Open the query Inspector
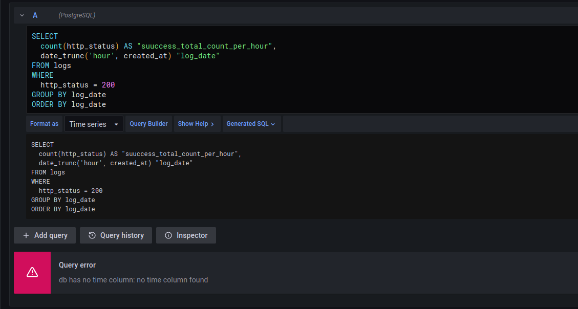578x309 pixels. 186,235
